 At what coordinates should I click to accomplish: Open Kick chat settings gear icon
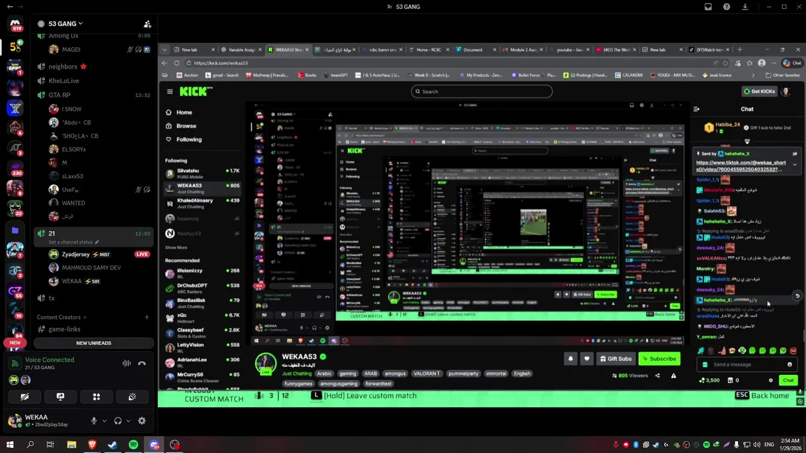770,380
